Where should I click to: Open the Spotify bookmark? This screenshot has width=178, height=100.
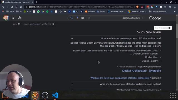pyautogui.click(x=47, y=12)
